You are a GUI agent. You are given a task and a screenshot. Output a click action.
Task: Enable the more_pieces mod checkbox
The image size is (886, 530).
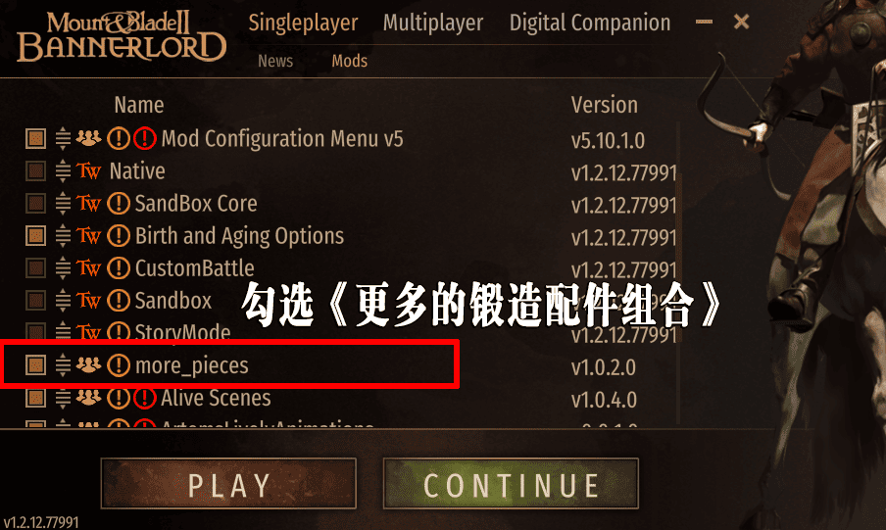tap(35, 365)
